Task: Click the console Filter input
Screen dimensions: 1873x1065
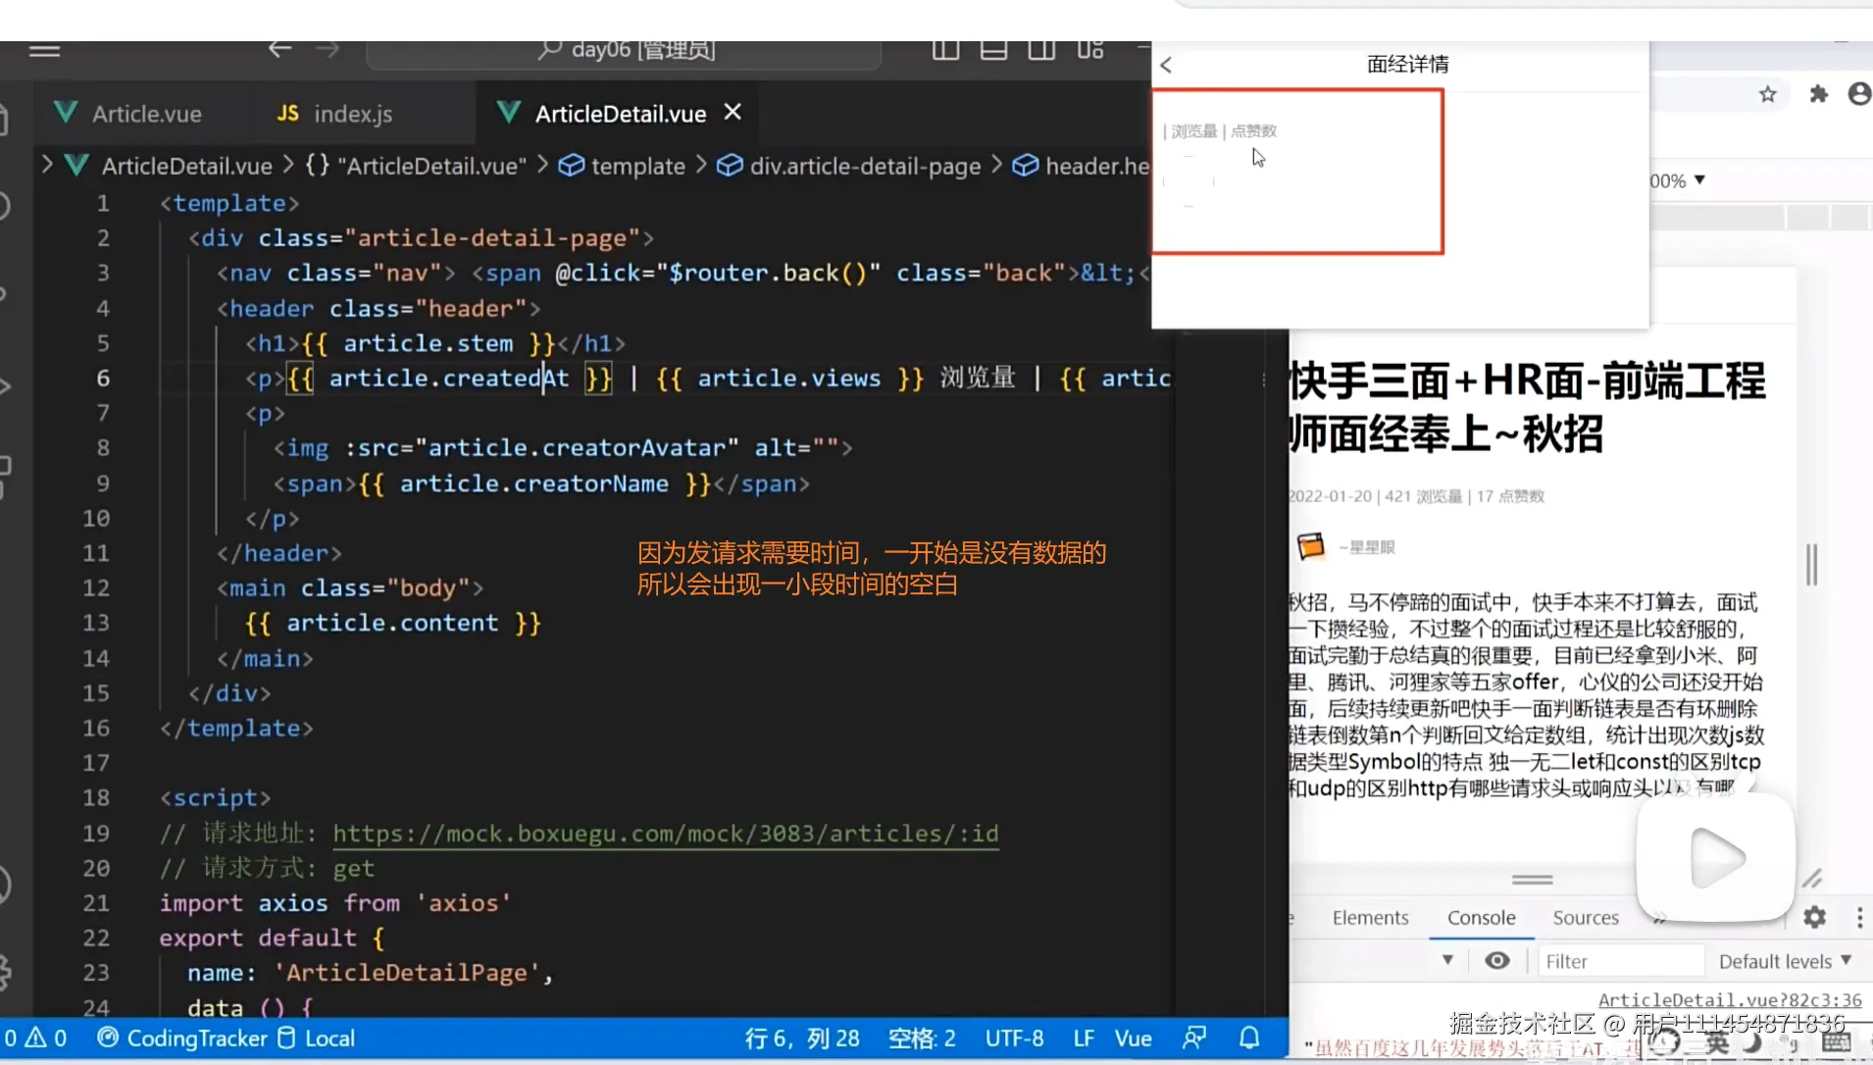Action: coord(1620,962)
